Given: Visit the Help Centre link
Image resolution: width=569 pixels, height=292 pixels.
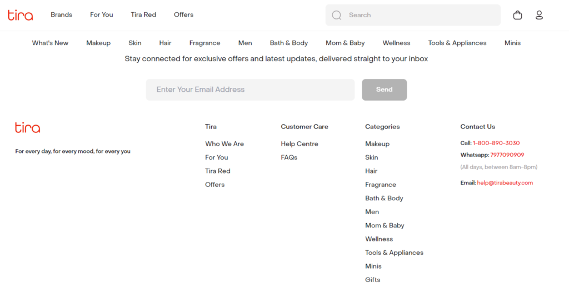Looking at the screenshot, I should (300, 144).
